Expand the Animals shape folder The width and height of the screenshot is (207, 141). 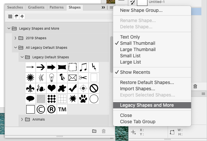click(x=22, y=119)
